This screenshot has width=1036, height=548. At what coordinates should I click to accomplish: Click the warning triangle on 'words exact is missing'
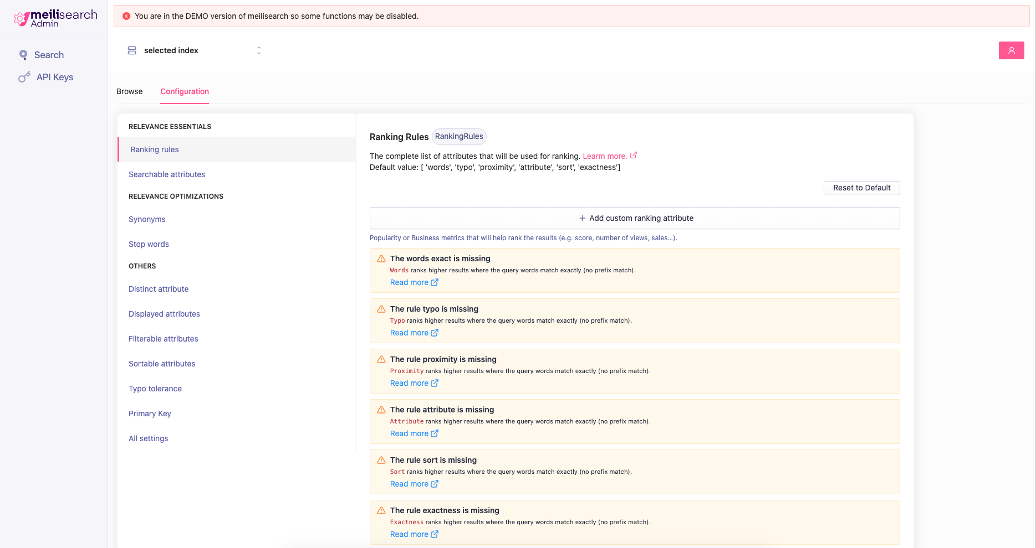381,258
